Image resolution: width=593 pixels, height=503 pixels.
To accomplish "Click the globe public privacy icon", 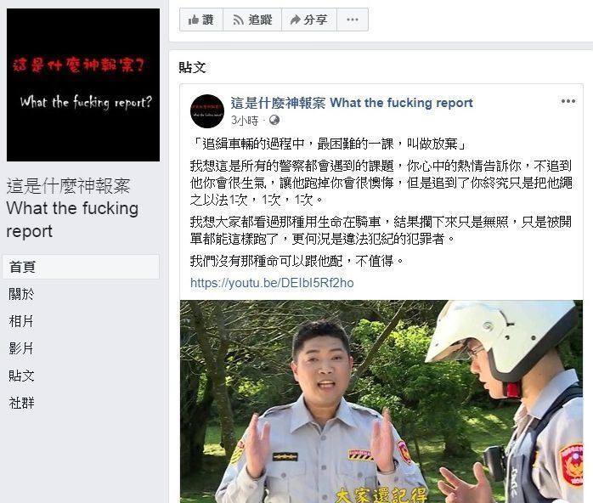I will pos(274,121).
